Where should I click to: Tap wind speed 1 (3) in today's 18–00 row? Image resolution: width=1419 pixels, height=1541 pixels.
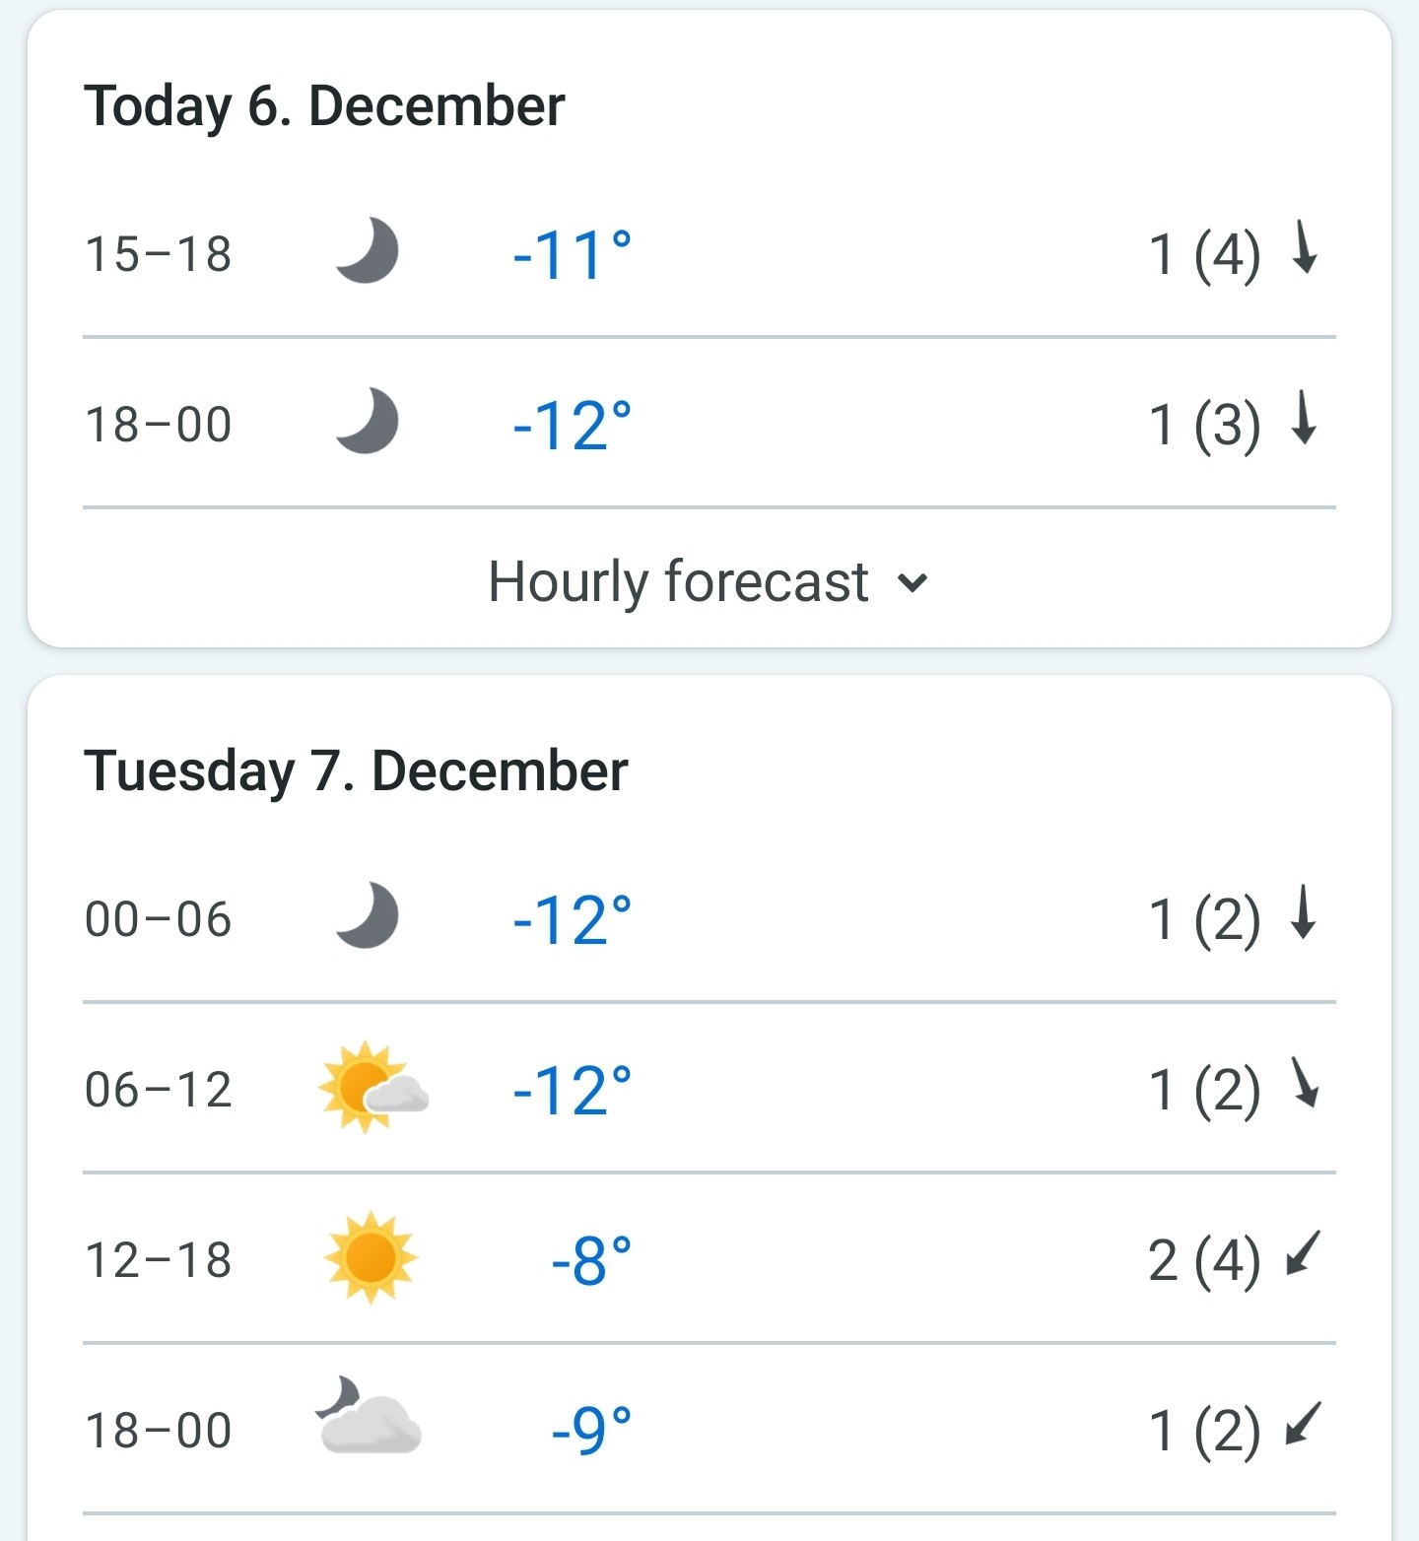coord(1204,426)
